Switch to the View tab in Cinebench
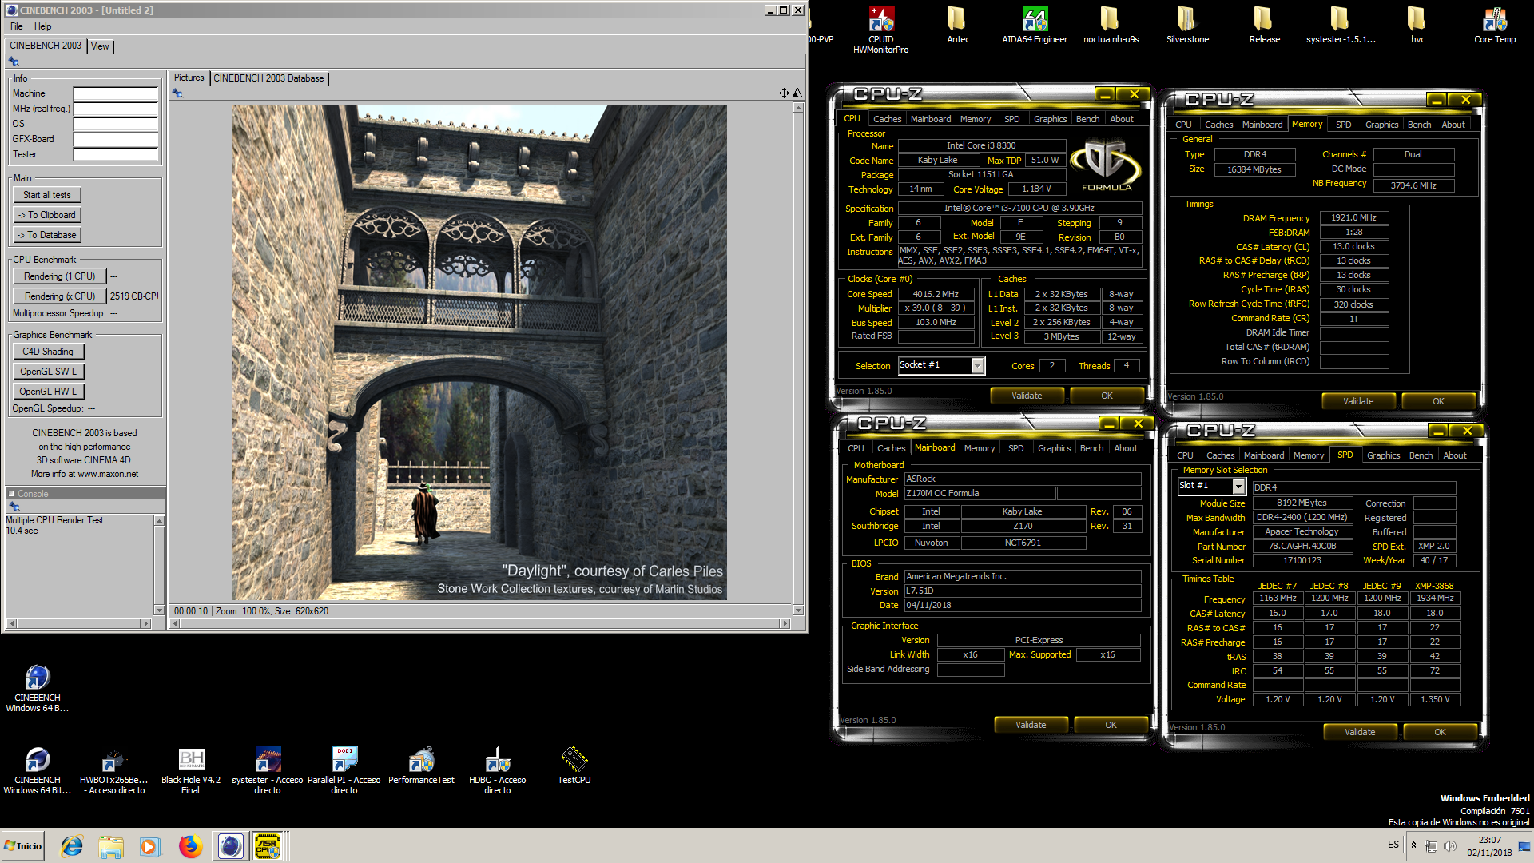The height and width of the screenshot is (863, 1534). (x=100, y=46)
